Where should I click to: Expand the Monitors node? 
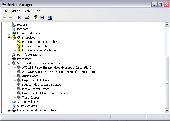pos(9,29)
